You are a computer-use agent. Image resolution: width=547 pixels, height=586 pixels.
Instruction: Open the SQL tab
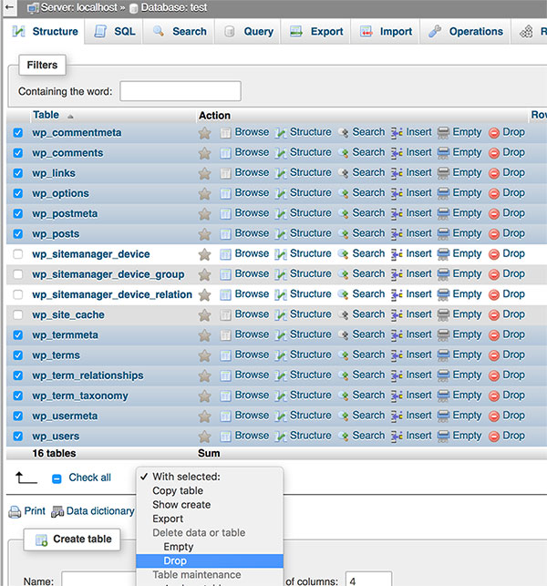click(x=114, y=31)
